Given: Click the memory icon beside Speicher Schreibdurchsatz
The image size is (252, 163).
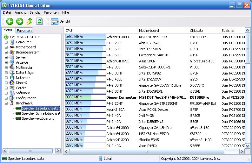Looking at the screenshot, I should pyautogui.click(x=18, y=113).
